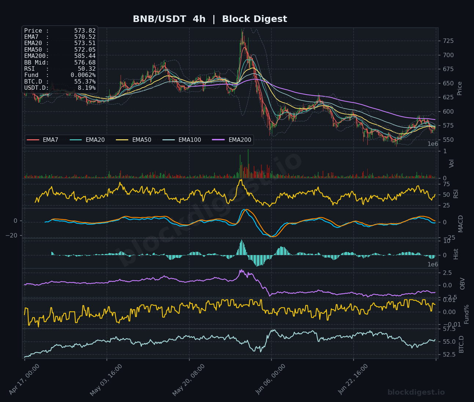This screenshot has width=474, height=402.
Task: Click the 700 price axis tick
Action: 448,55
